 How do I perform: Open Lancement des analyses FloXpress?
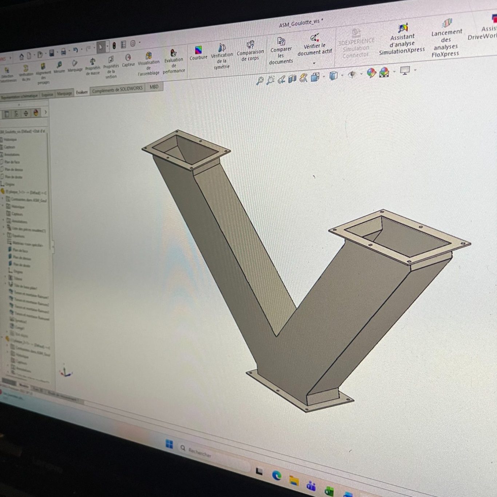(446, 38)
